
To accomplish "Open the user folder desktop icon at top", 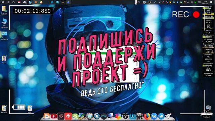I will (4, 10).
